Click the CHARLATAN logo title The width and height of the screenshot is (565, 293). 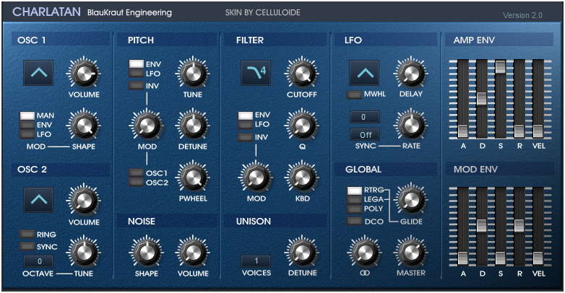point(46,12)
